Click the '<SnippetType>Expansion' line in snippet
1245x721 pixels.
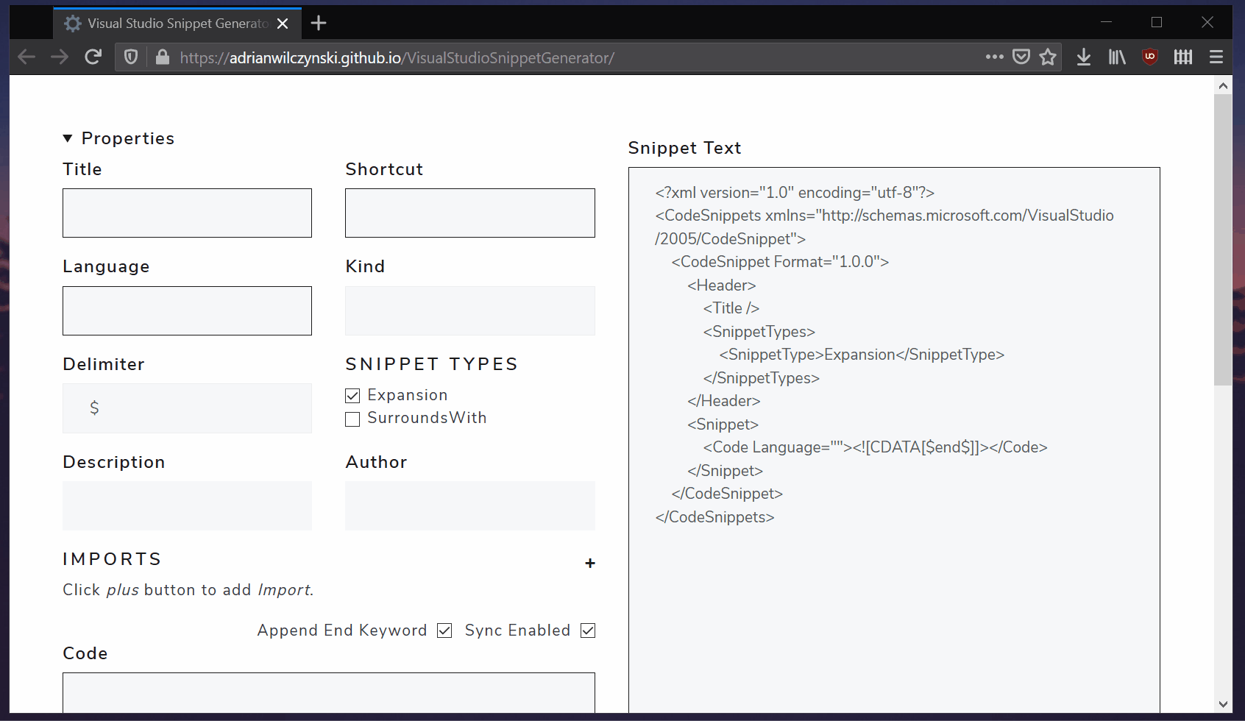point(862,355)
